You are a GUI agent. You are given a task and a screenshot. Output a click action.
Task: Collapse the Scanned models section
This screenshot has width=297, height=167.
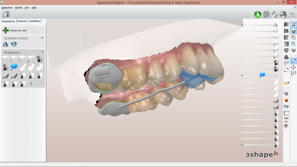point(42,38)
